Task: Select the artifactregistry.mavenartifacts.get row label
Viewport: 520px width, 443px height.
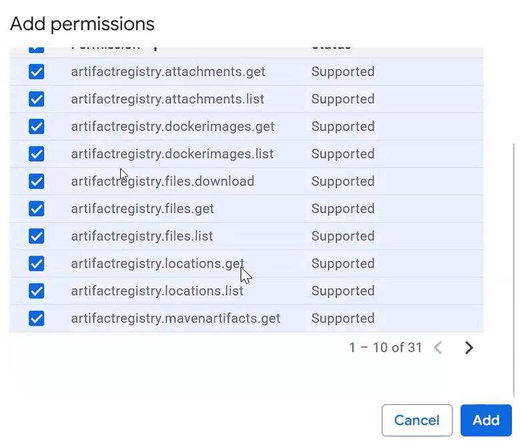Action: click(176, 318)
